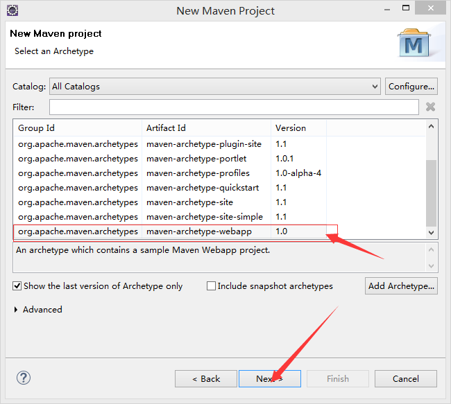Click the Maven M wizard banner icon
The height and width of the screenshot is (404, 451).
(x=414, y=43)
